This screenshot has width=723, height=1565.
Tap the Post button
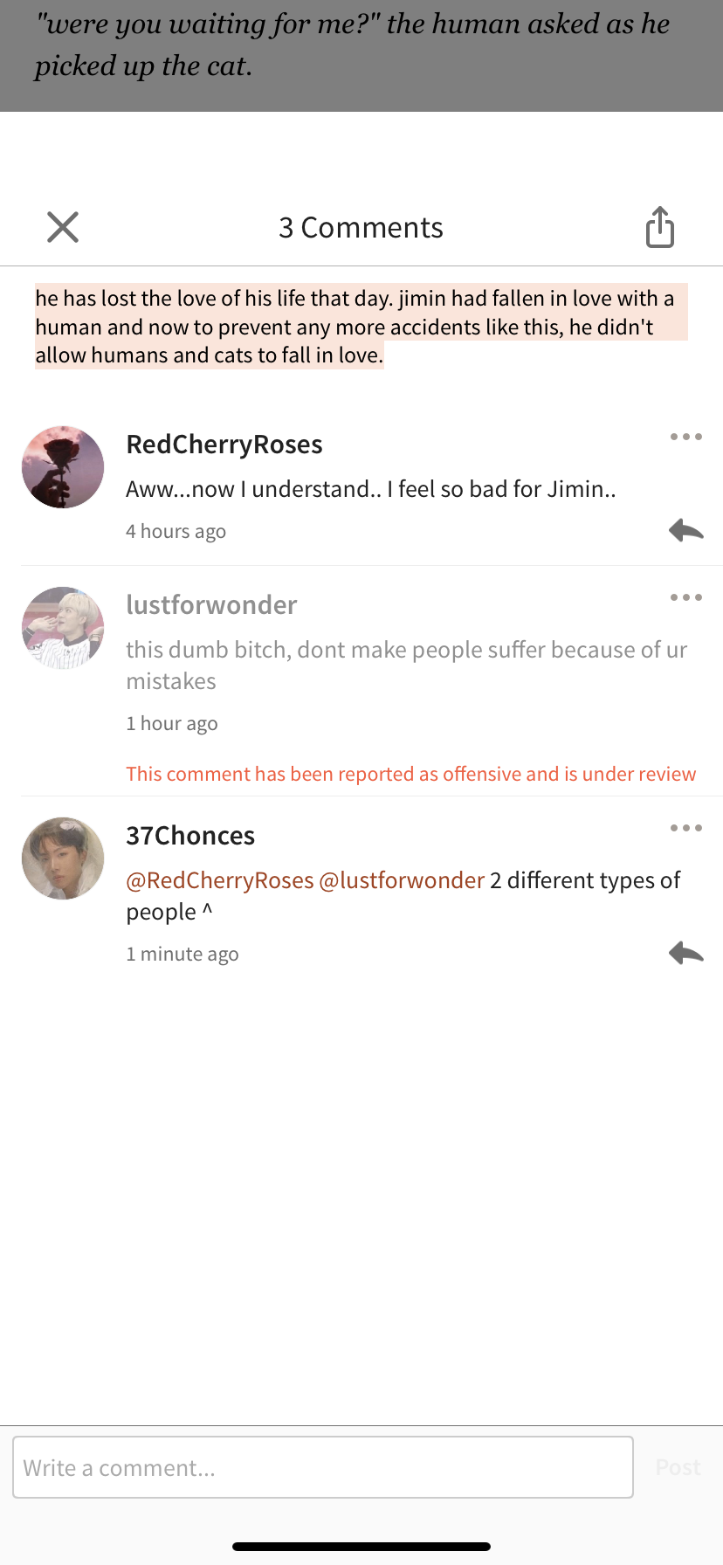(x=678, y=1467)
